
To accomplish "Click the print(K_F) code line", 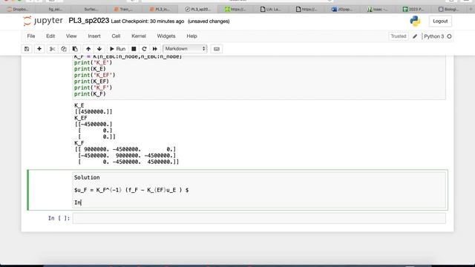I will (90, 94).
